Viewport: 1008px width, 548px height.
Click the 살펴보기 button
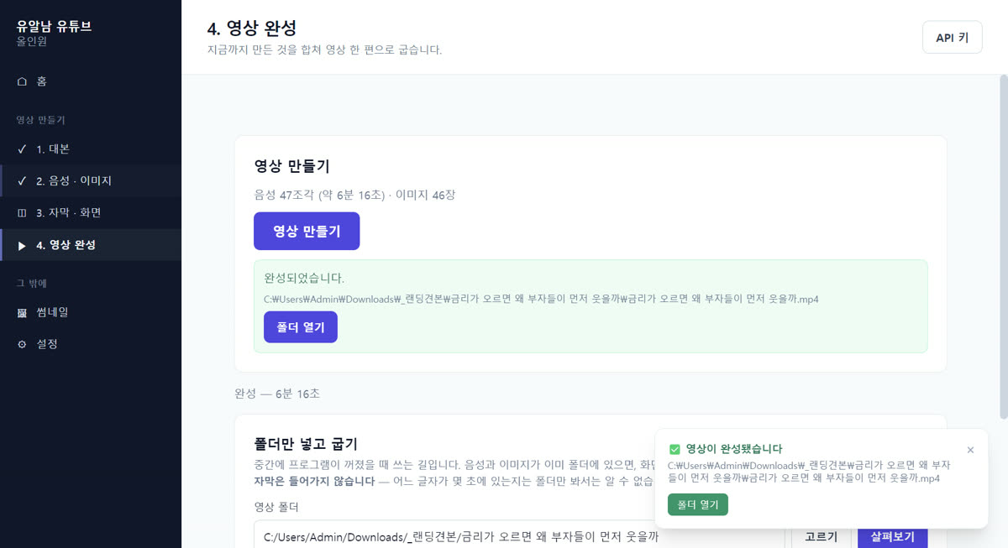point(892,536)
